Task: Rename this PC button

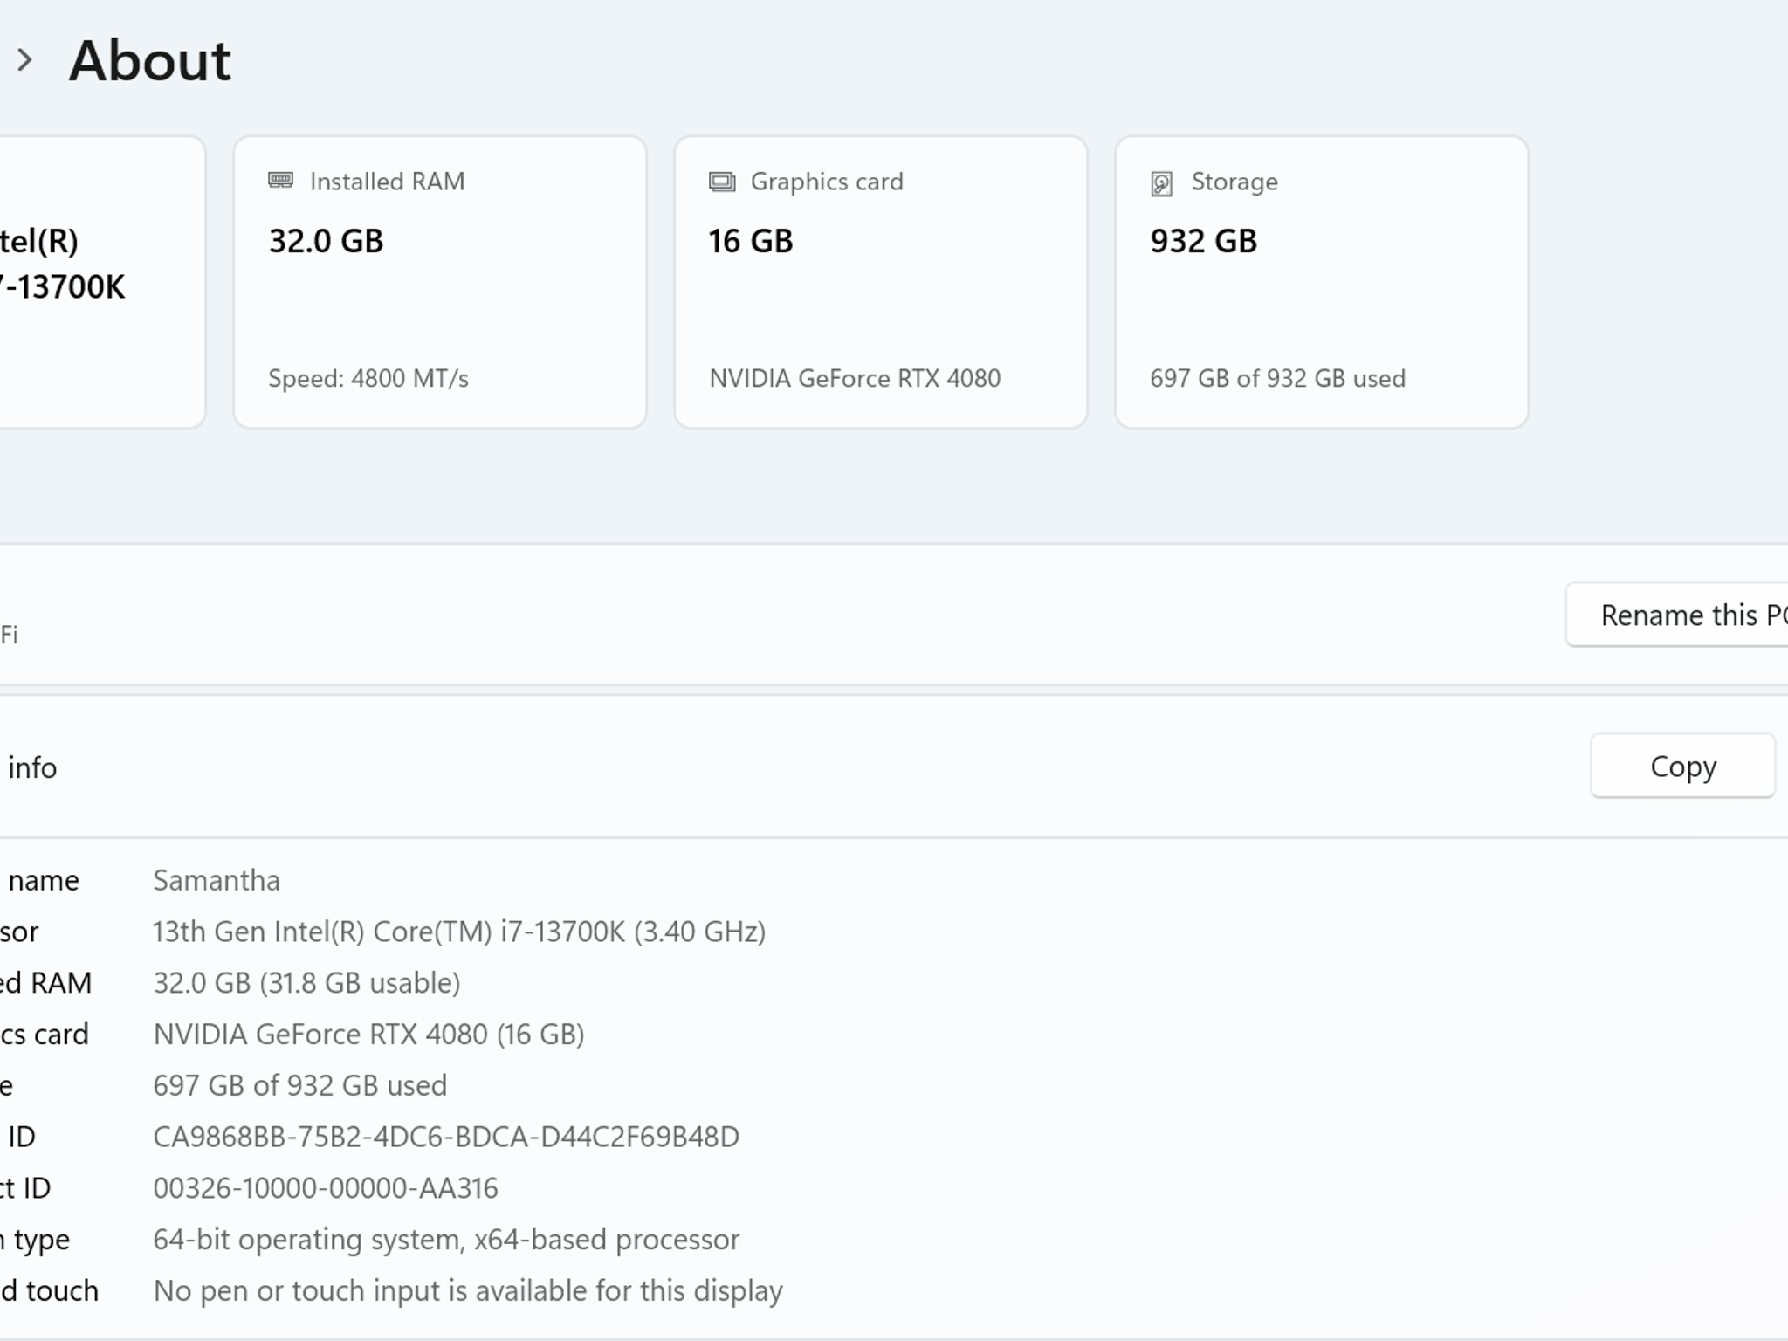Action: [x=1676, y=615]
